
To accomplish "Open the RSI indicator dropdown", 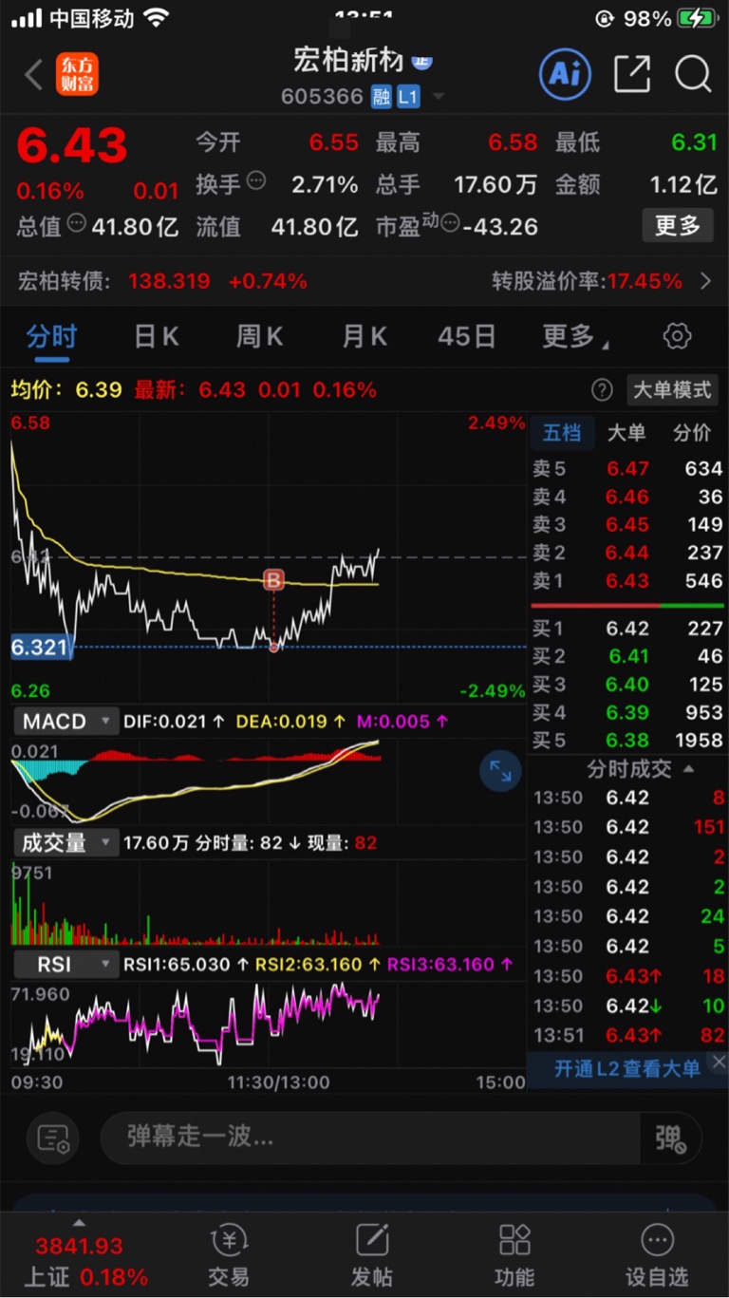I will click(65, 964).
